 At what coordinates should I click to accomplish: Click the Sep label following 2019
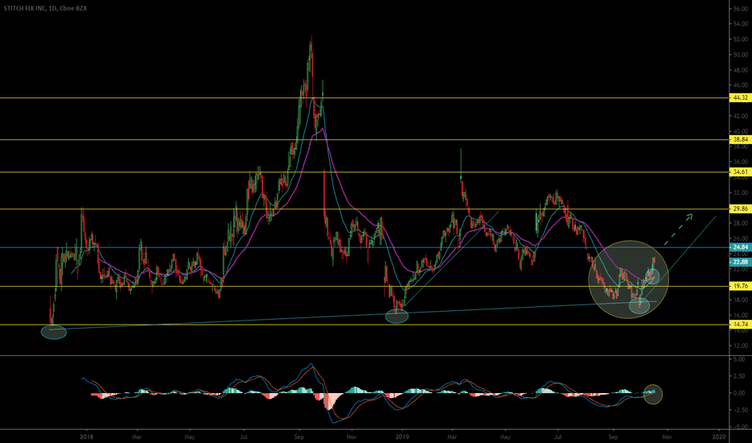click(613, 437)
